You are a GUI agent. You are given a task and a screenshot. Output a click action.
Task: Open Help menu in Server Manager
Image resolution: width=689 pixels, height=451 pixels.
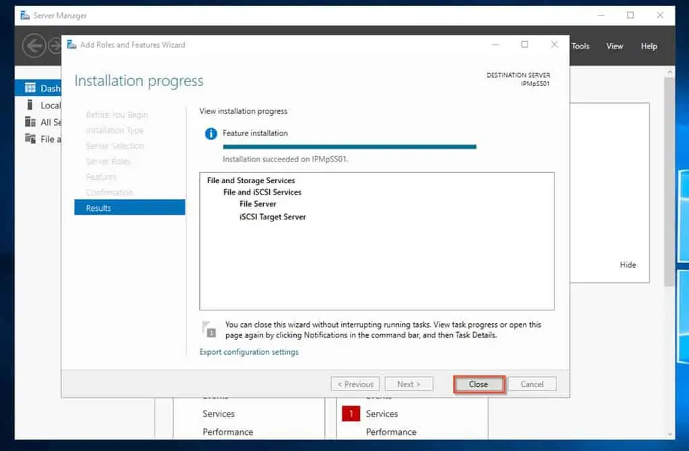[649, 46]
